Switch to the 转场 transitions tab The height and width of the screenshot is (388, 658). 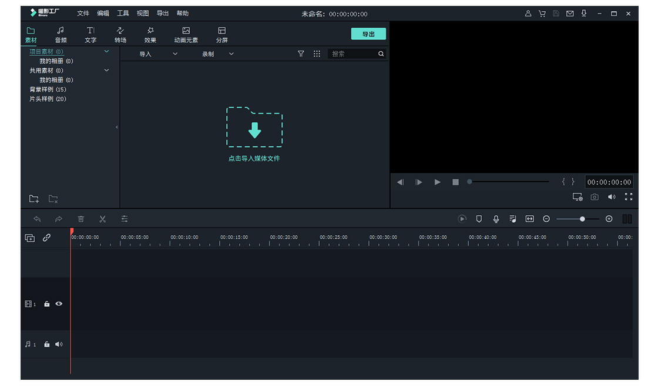[120, 35]
